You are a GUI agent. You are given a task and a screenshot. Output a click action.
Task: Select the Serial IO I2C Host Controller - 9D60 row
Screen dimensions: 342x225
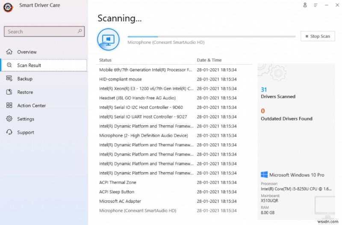(174, 107)
